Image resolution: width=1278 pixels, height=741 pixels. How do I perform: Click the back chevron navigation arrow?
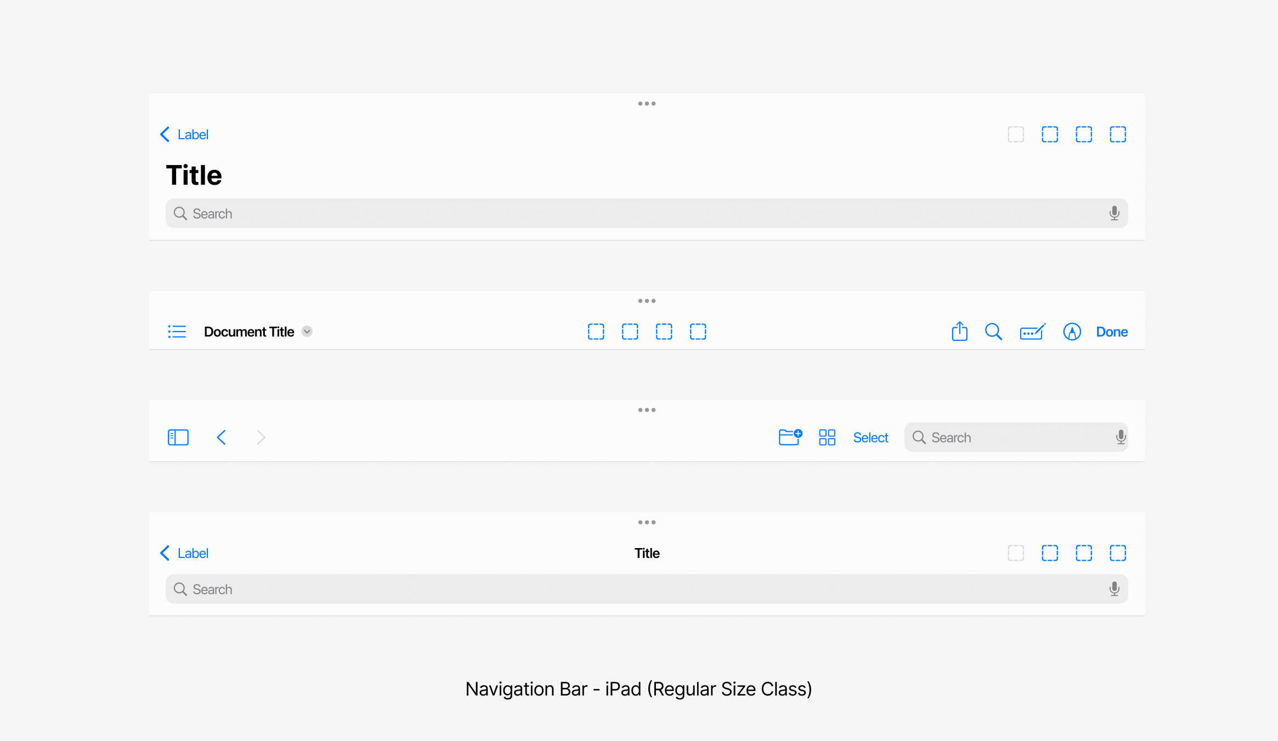(222, 437)
